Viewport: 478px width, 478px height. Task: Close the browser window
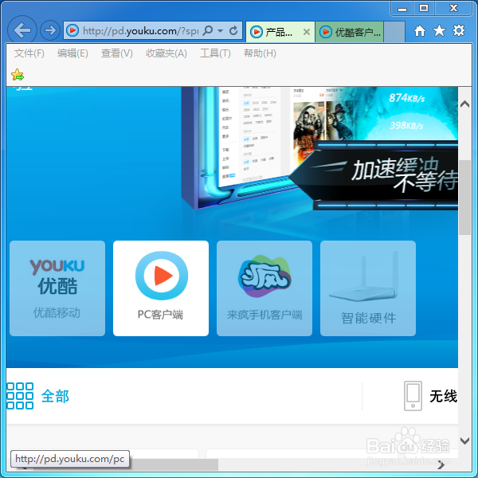pyautogui.click(x=453, y=8)
